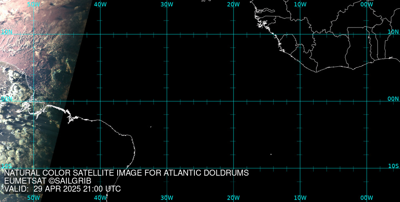400x202 pixels.
Task: Click the top 40W longitude label
Action: (x=100, y=4)
